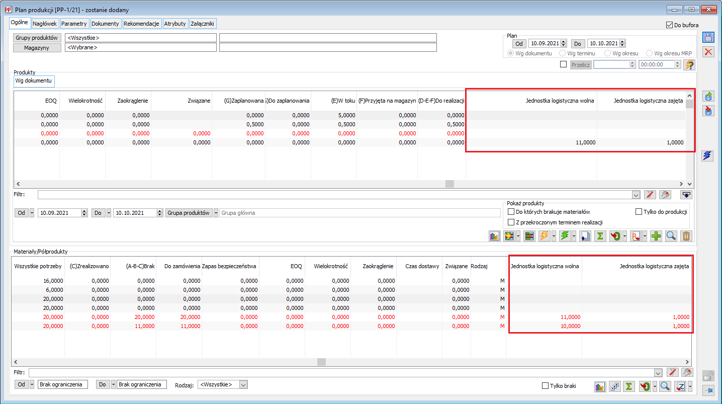Click the Od button in Plan section

click(x=519, y=44)
